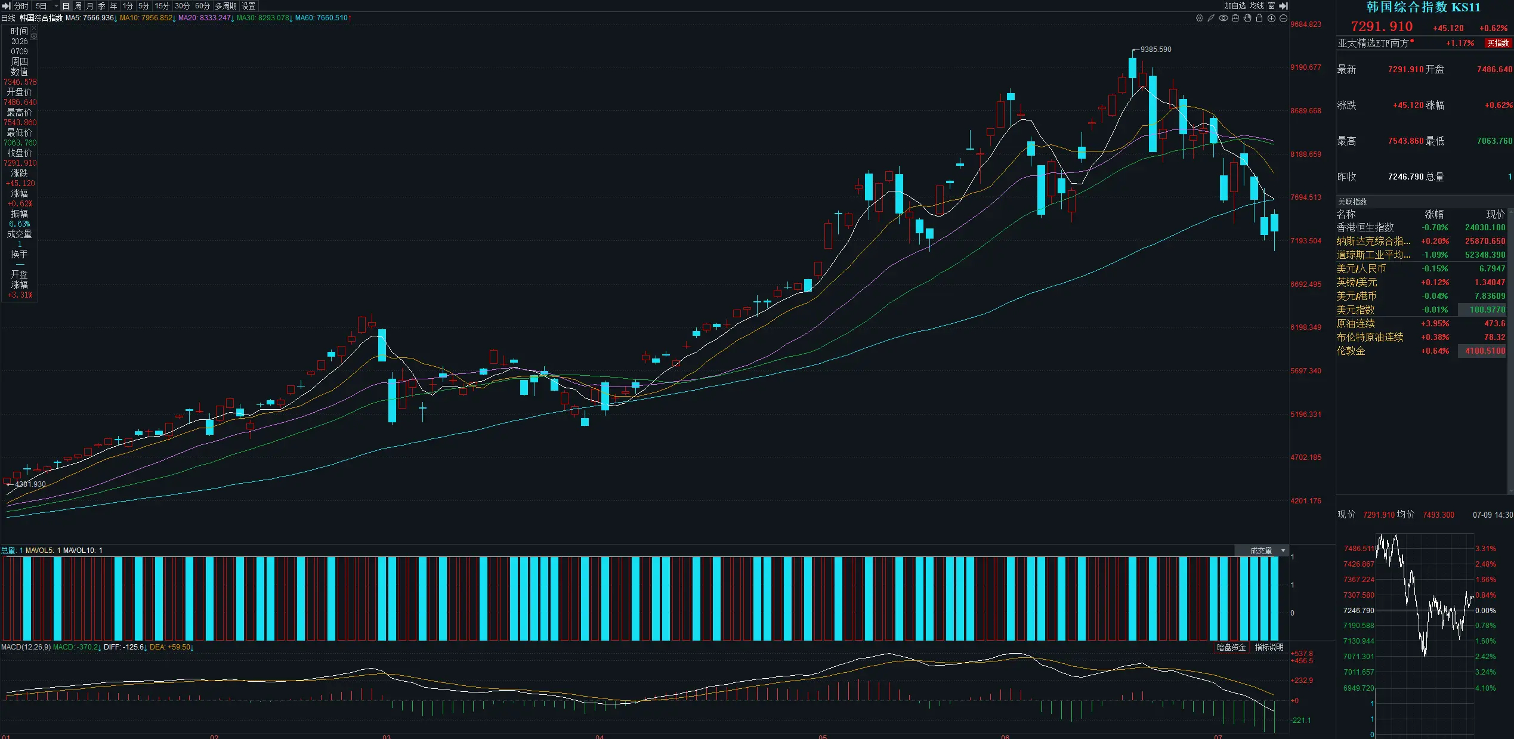Click the 韩国综合指数 KS11 title

click(1423, 7)
